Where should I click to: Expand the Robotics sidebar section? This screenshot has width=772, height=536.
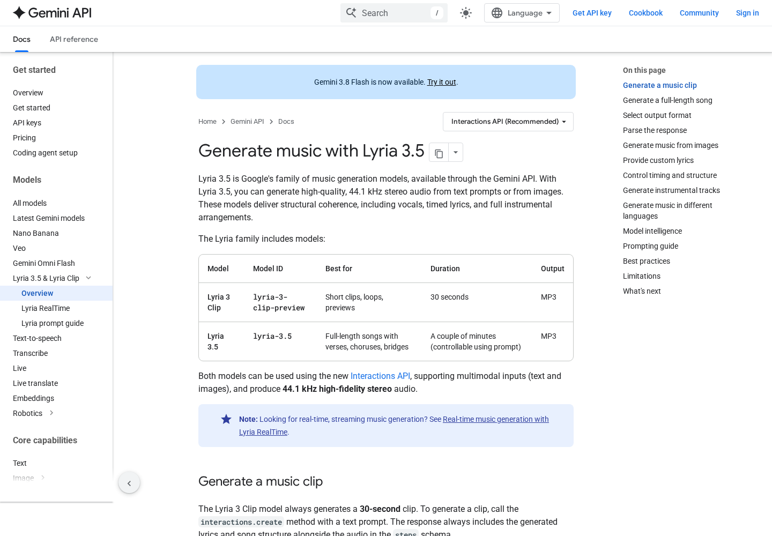coord(51,413)
